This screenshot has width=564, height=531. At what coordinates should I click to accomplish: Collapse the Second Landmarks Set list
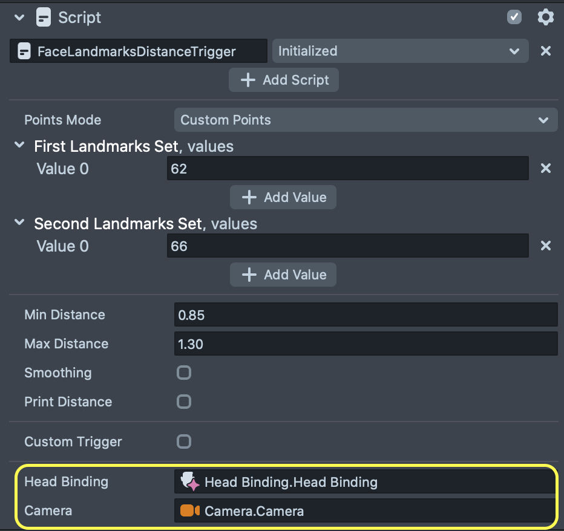[x=20, y=223]
